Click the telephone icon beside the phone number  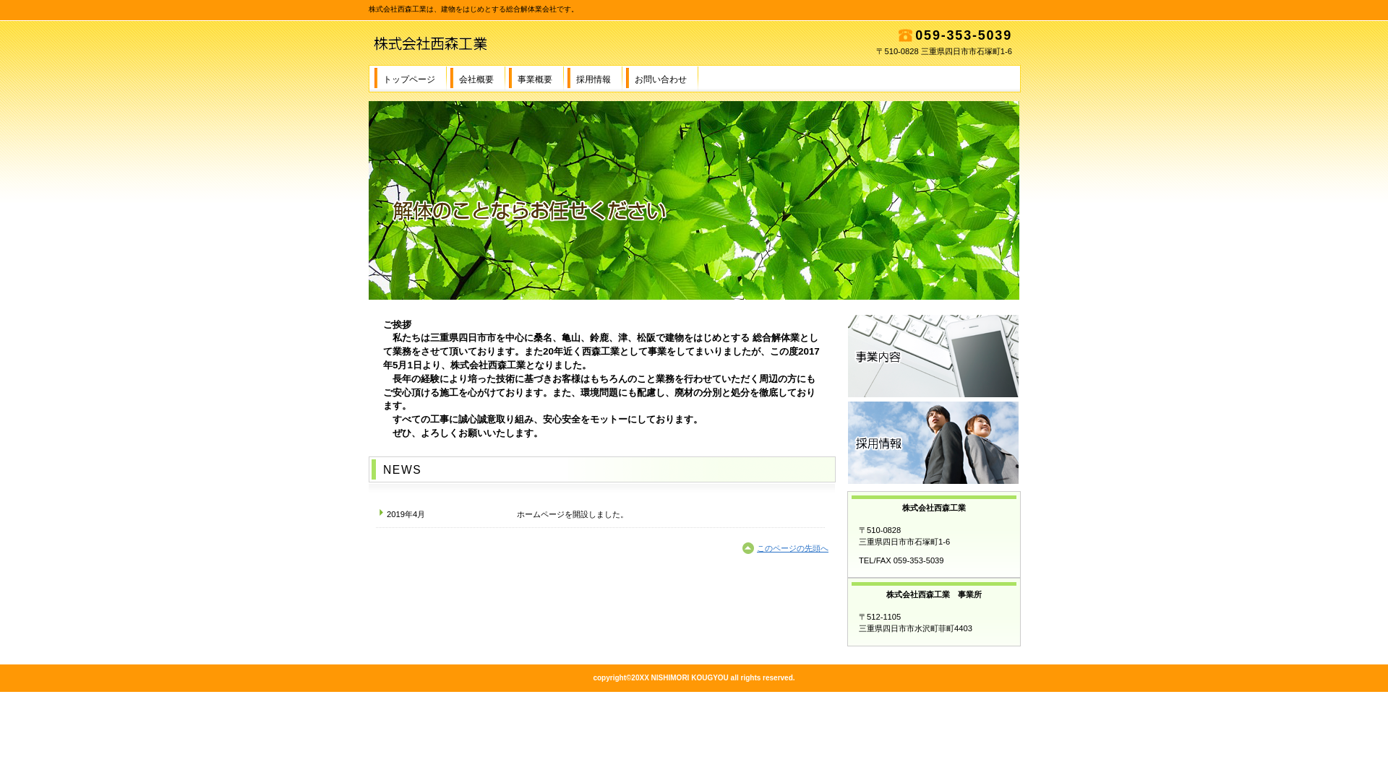(905, 35)
